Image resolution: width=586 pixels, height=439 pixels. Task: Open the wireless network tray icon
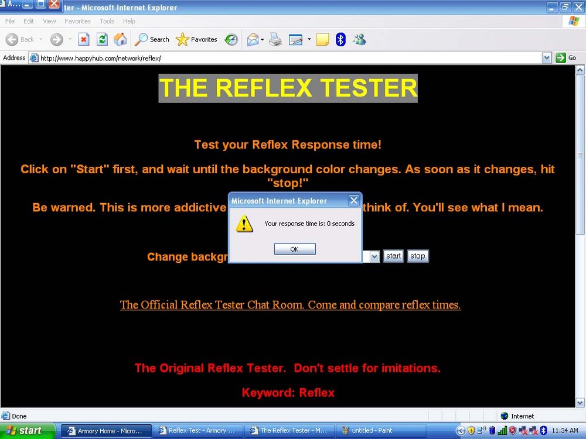pos(481,430)
